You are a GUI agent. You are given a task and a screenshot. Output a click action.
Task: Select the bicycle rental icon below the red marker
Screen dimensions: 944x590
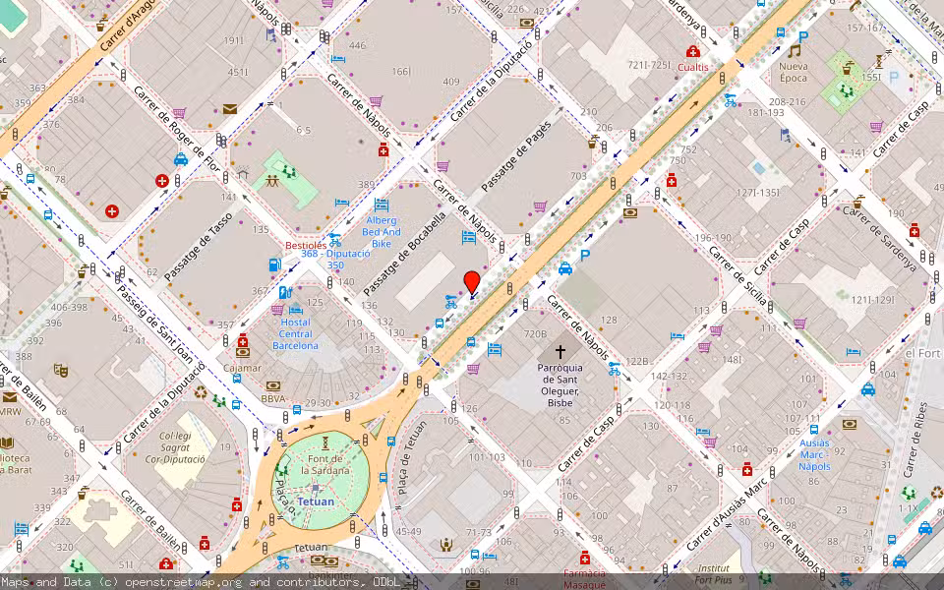(449, 302)
